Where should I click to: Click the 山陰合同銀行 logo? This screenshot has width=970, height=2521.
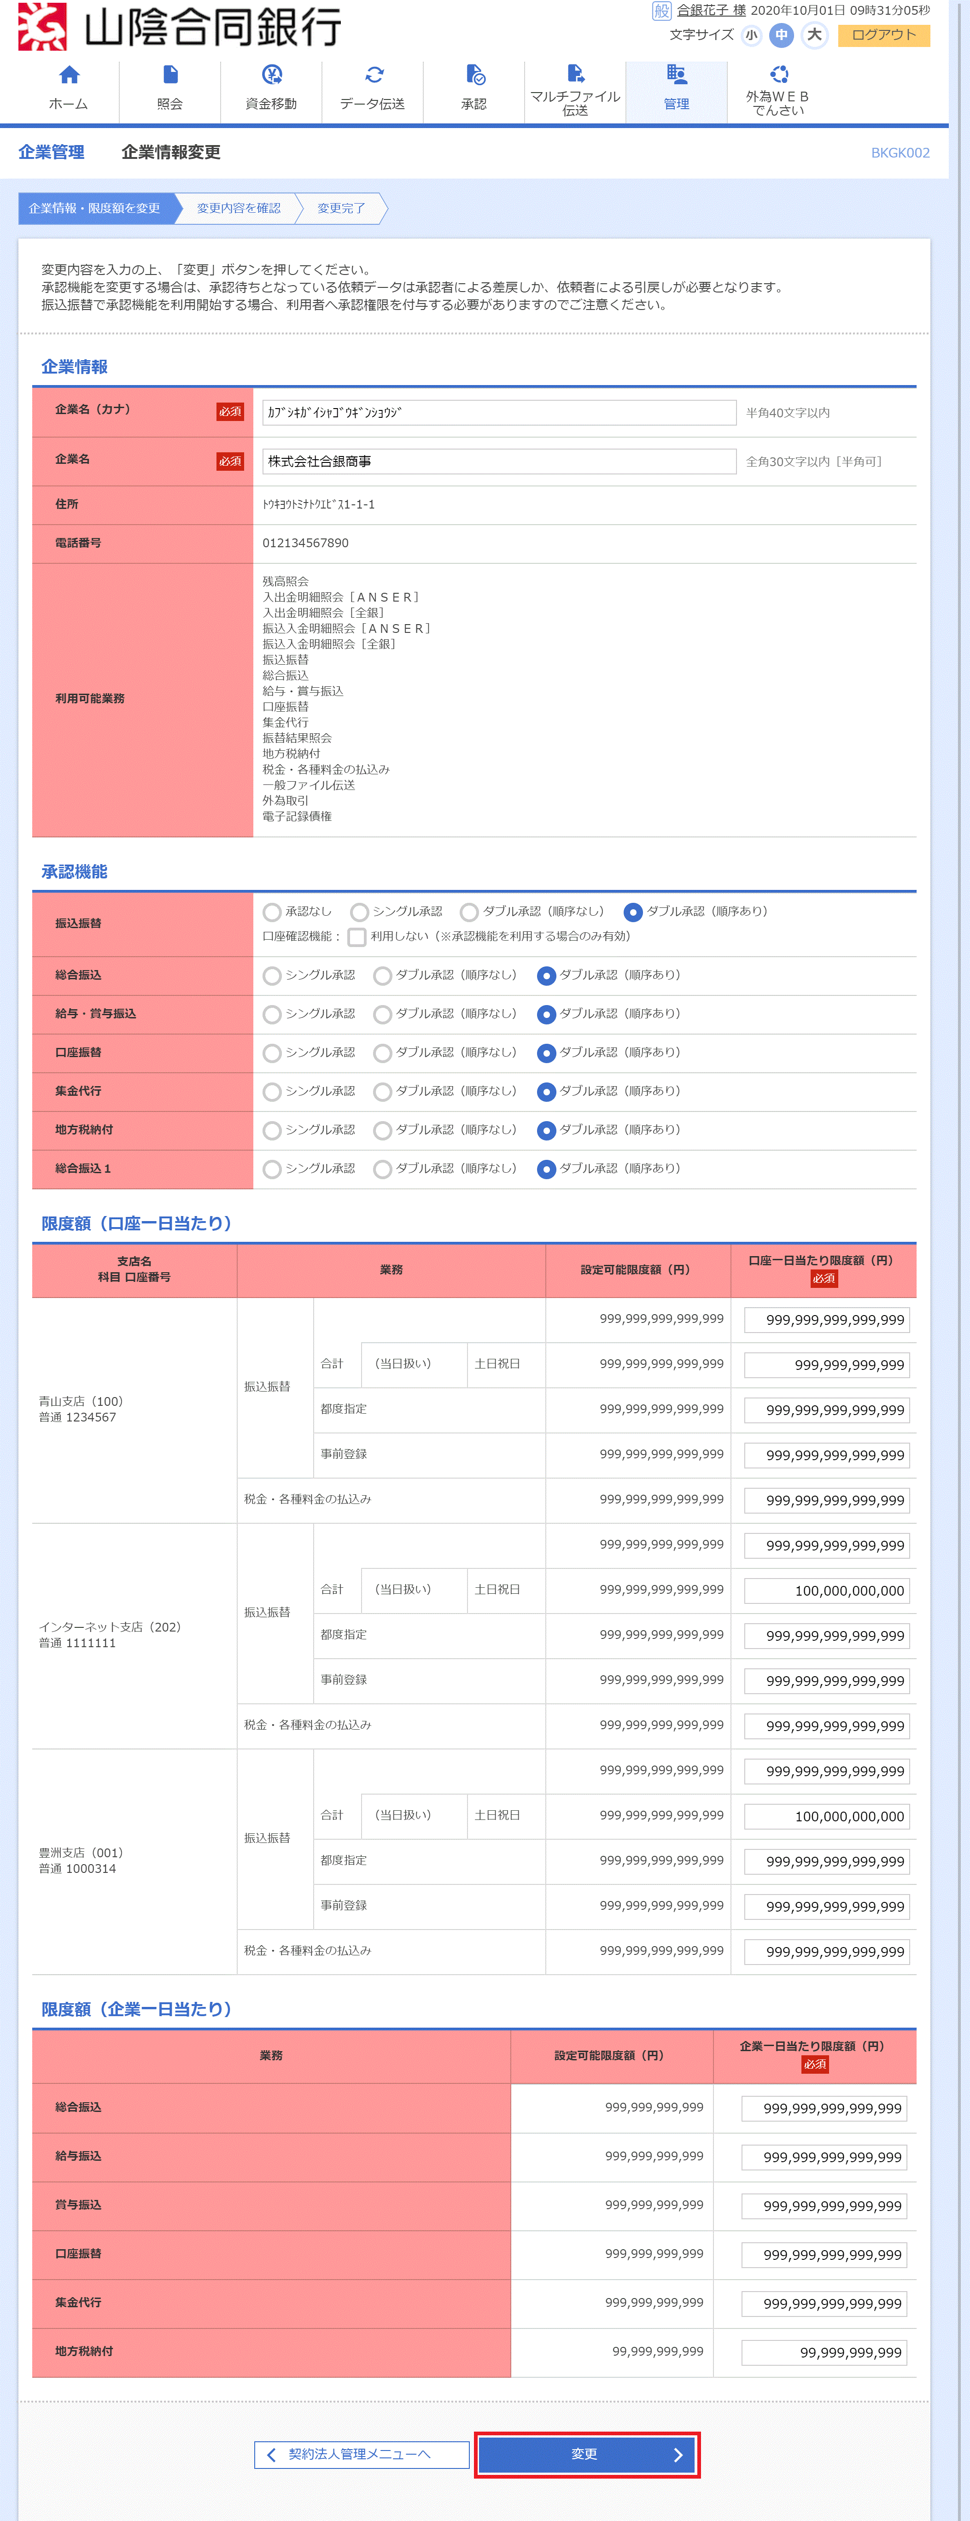(x=180, y=26)
